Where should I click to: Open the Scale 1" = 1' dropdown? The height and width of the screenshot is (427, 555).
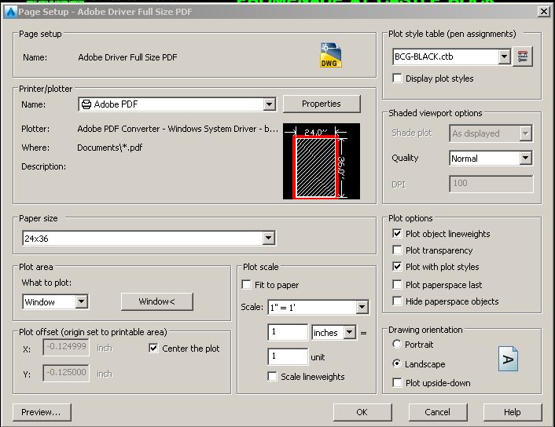[x=362, y=307]
